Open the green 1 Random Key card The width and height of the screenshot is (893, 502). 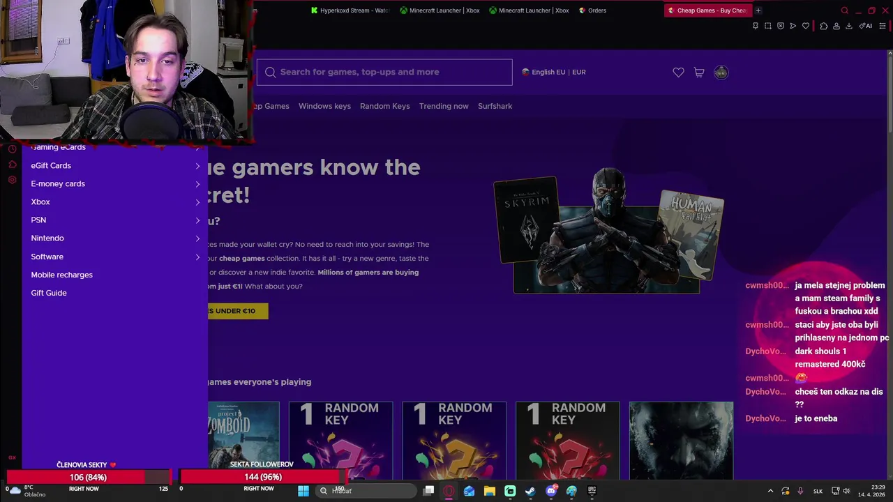coord(340,440)
